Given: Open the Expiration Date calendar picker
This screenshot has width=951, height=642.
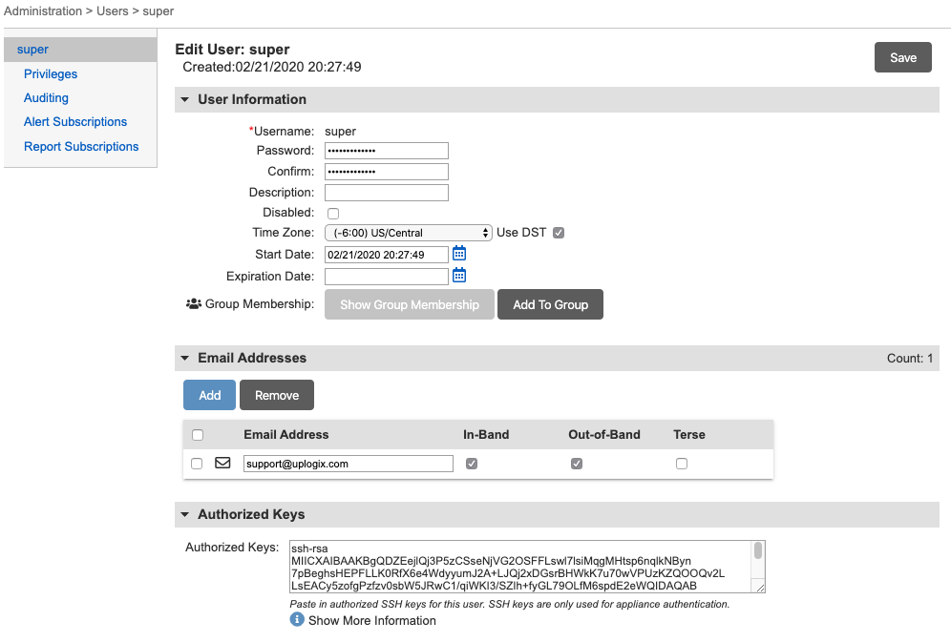Looking at the screenshot, I should click(459, 276).
